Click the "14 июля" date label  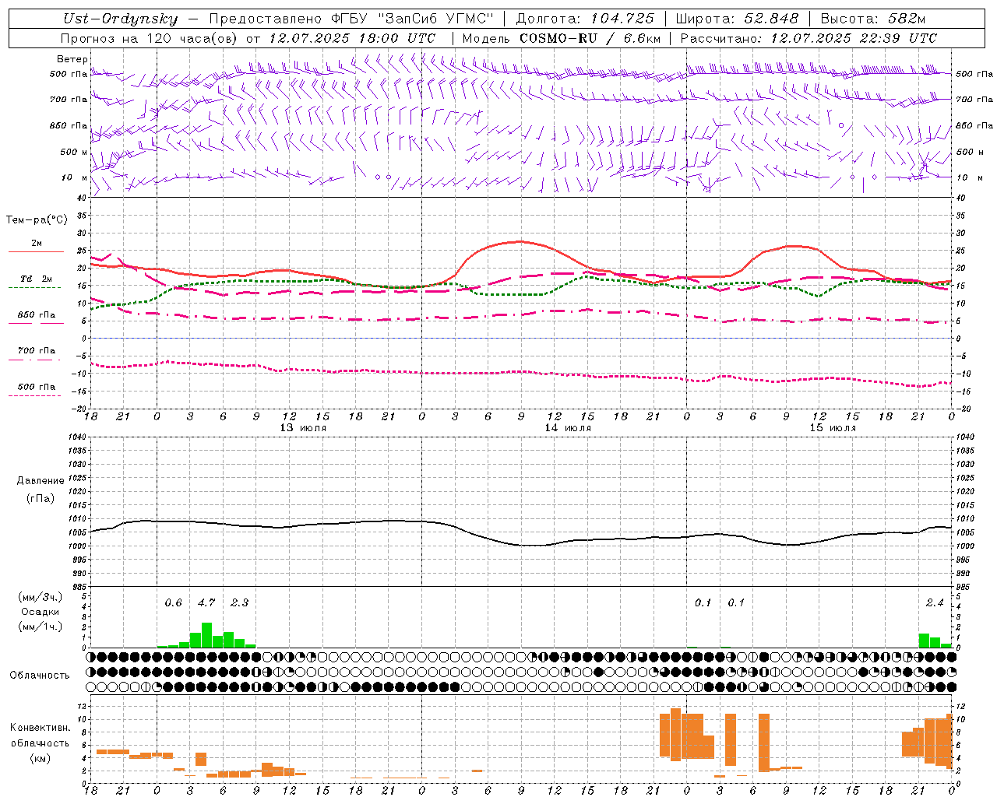[568, 427]
